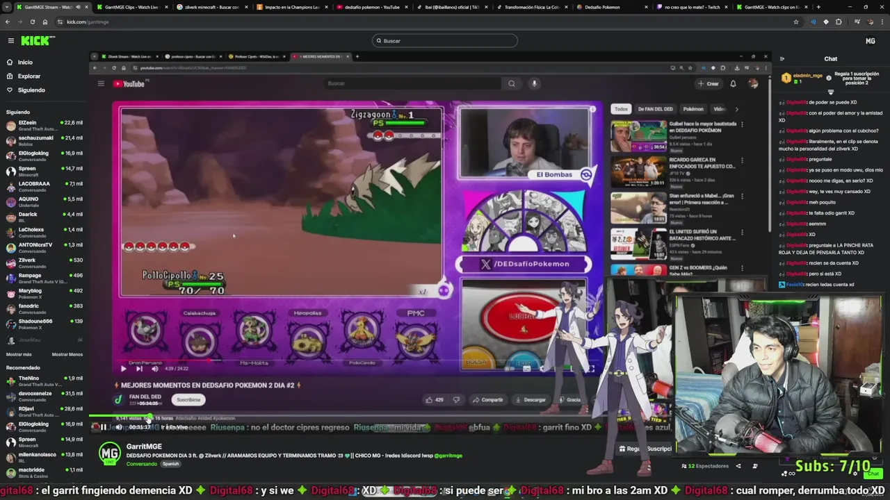Select the Todos filter chip
Viewport: 890px width, 500px height.
621,109
